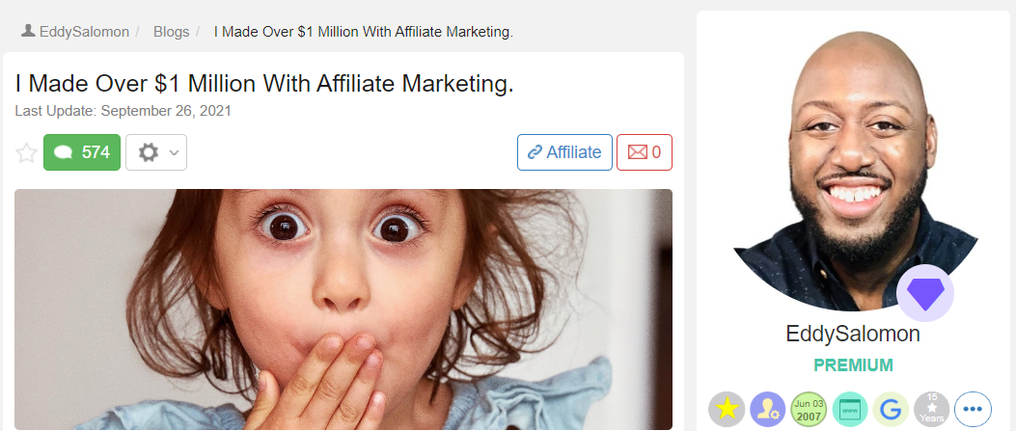Viewport: 1016px width, 431px height.
Task: Open the Blogs breadcrumb link
Action: tap(171, 32)
